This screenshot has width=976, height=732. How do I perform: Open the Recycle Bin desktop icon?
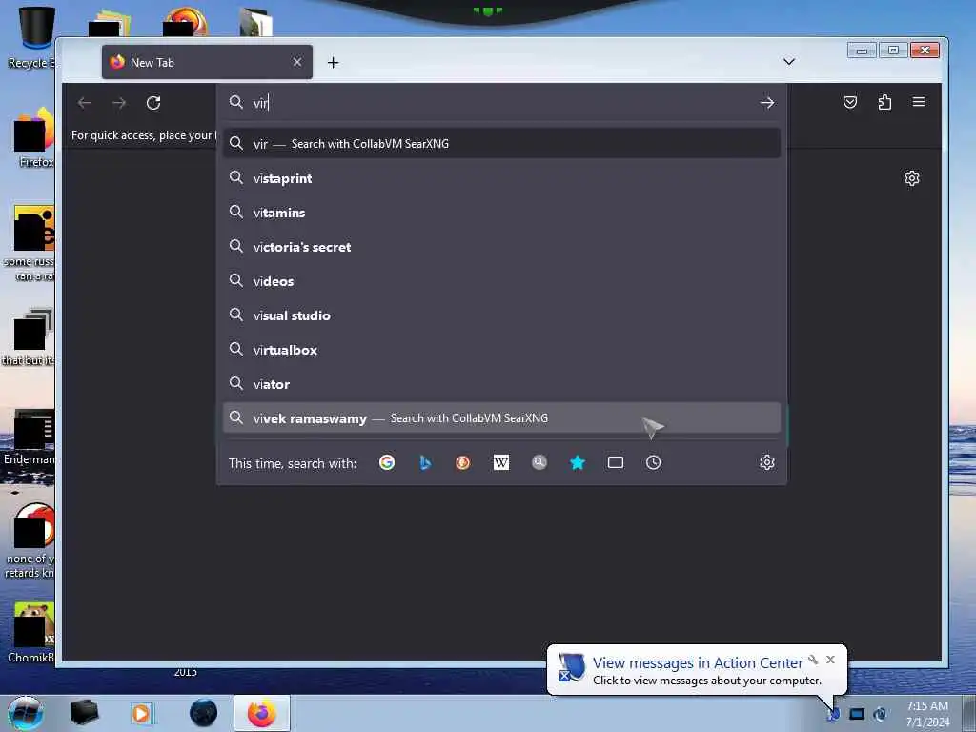click(x=31, y=38)
